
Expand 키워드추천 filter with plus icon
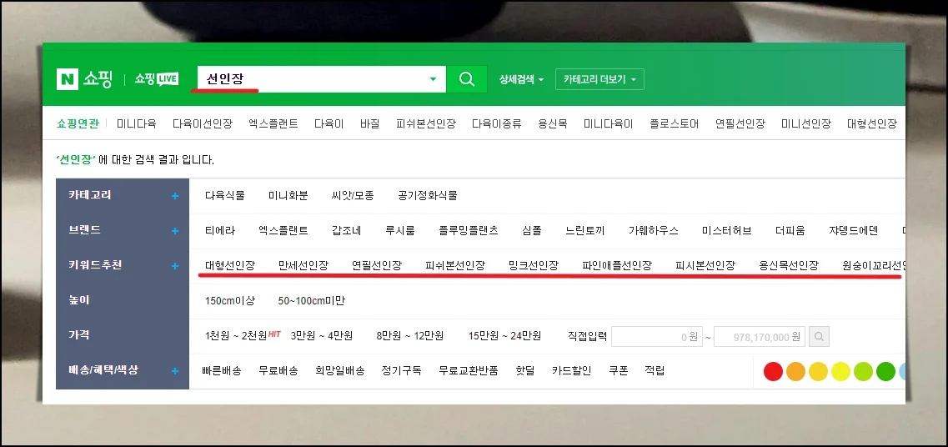175,266
